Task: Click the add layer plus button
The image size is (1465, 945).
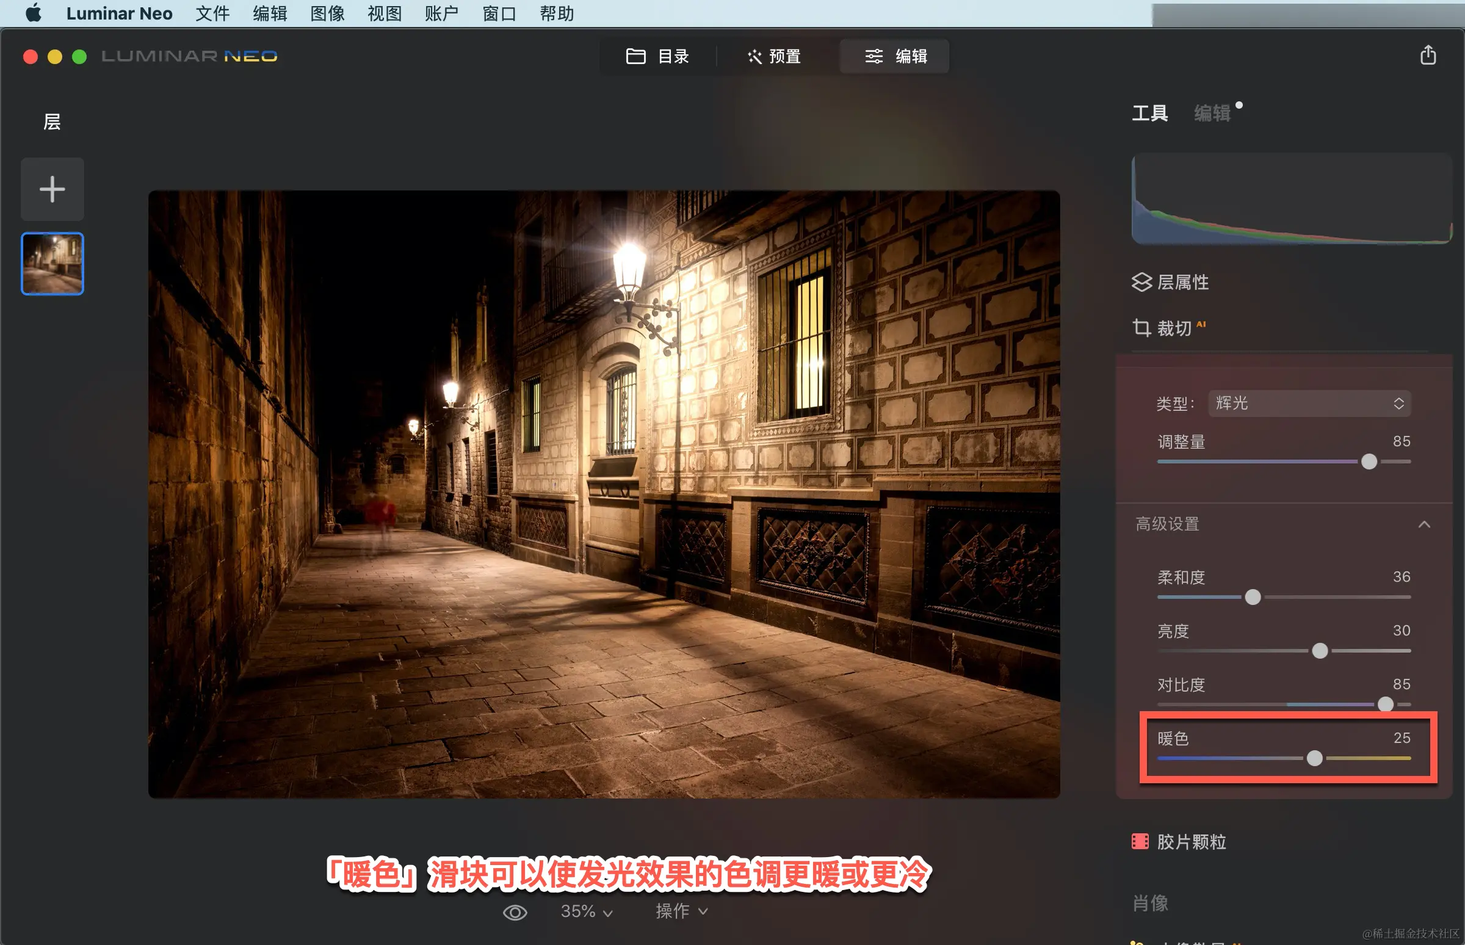Action: point(52,189)
